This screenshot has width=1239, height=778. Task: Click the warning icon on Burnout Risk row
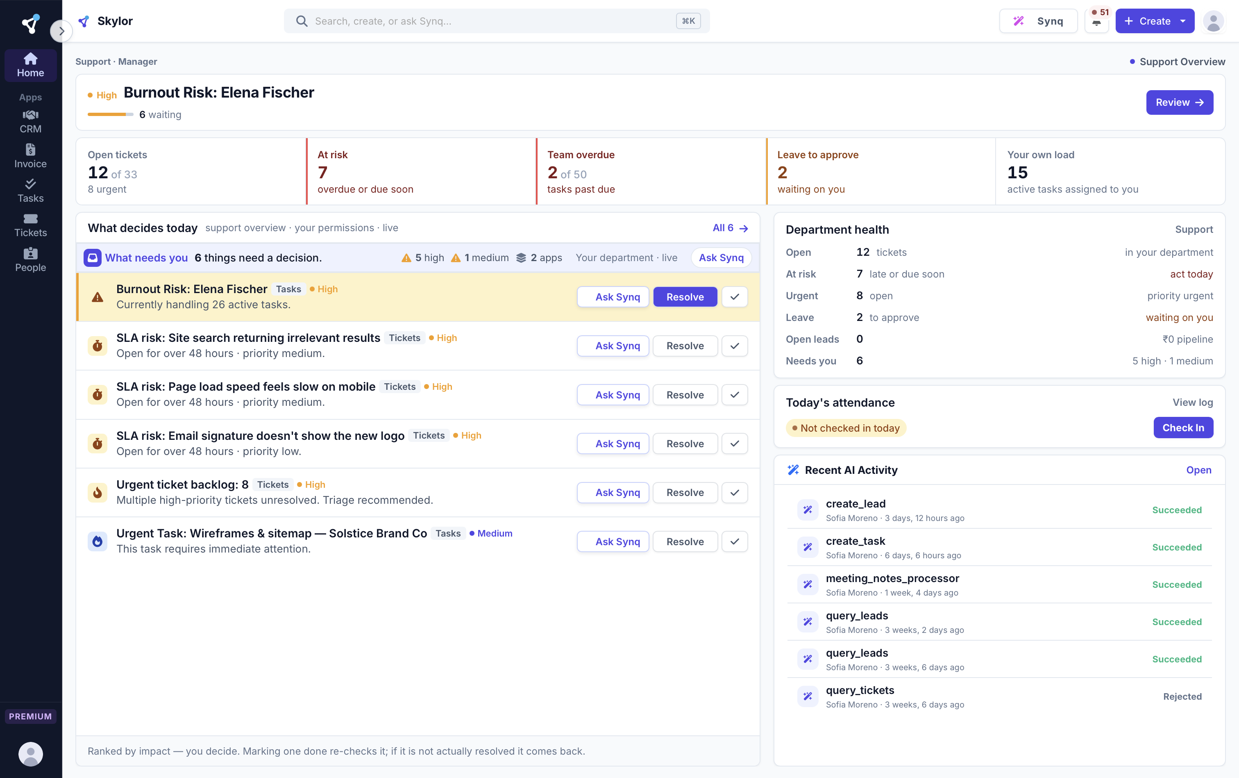pos(97,297)
